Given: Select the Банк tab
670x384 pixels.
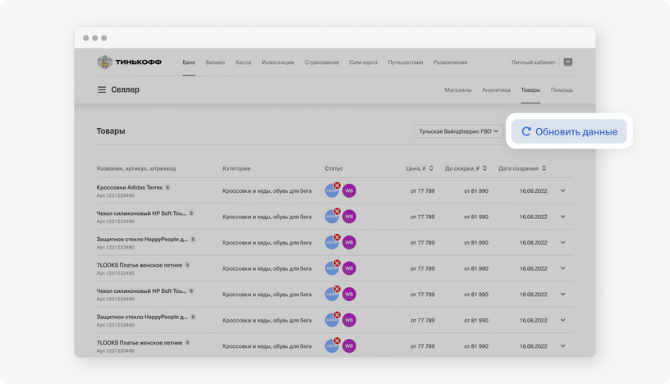Looking at the screenshot, I should pyautogui.click(x=189, y=62).
